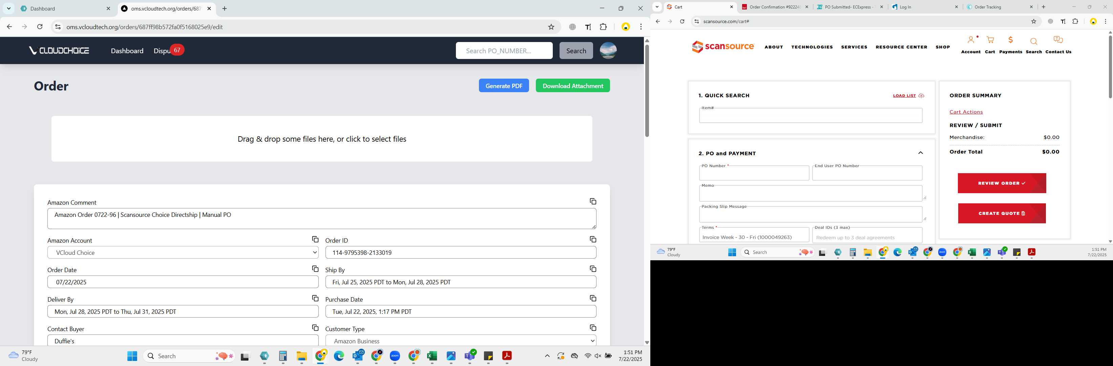The height and width of the screenshot is (366, 1113).
Task: Copy the Customer Type field value
Action: click(593, 328)
